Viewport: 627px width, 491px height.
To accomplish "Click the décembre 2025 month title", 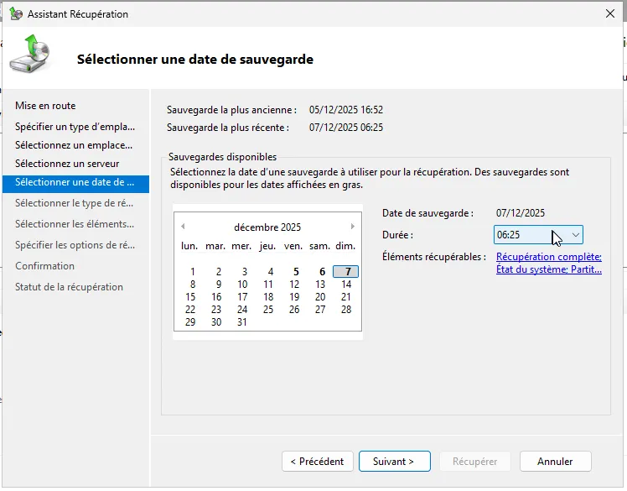I will tap(267, 227).
